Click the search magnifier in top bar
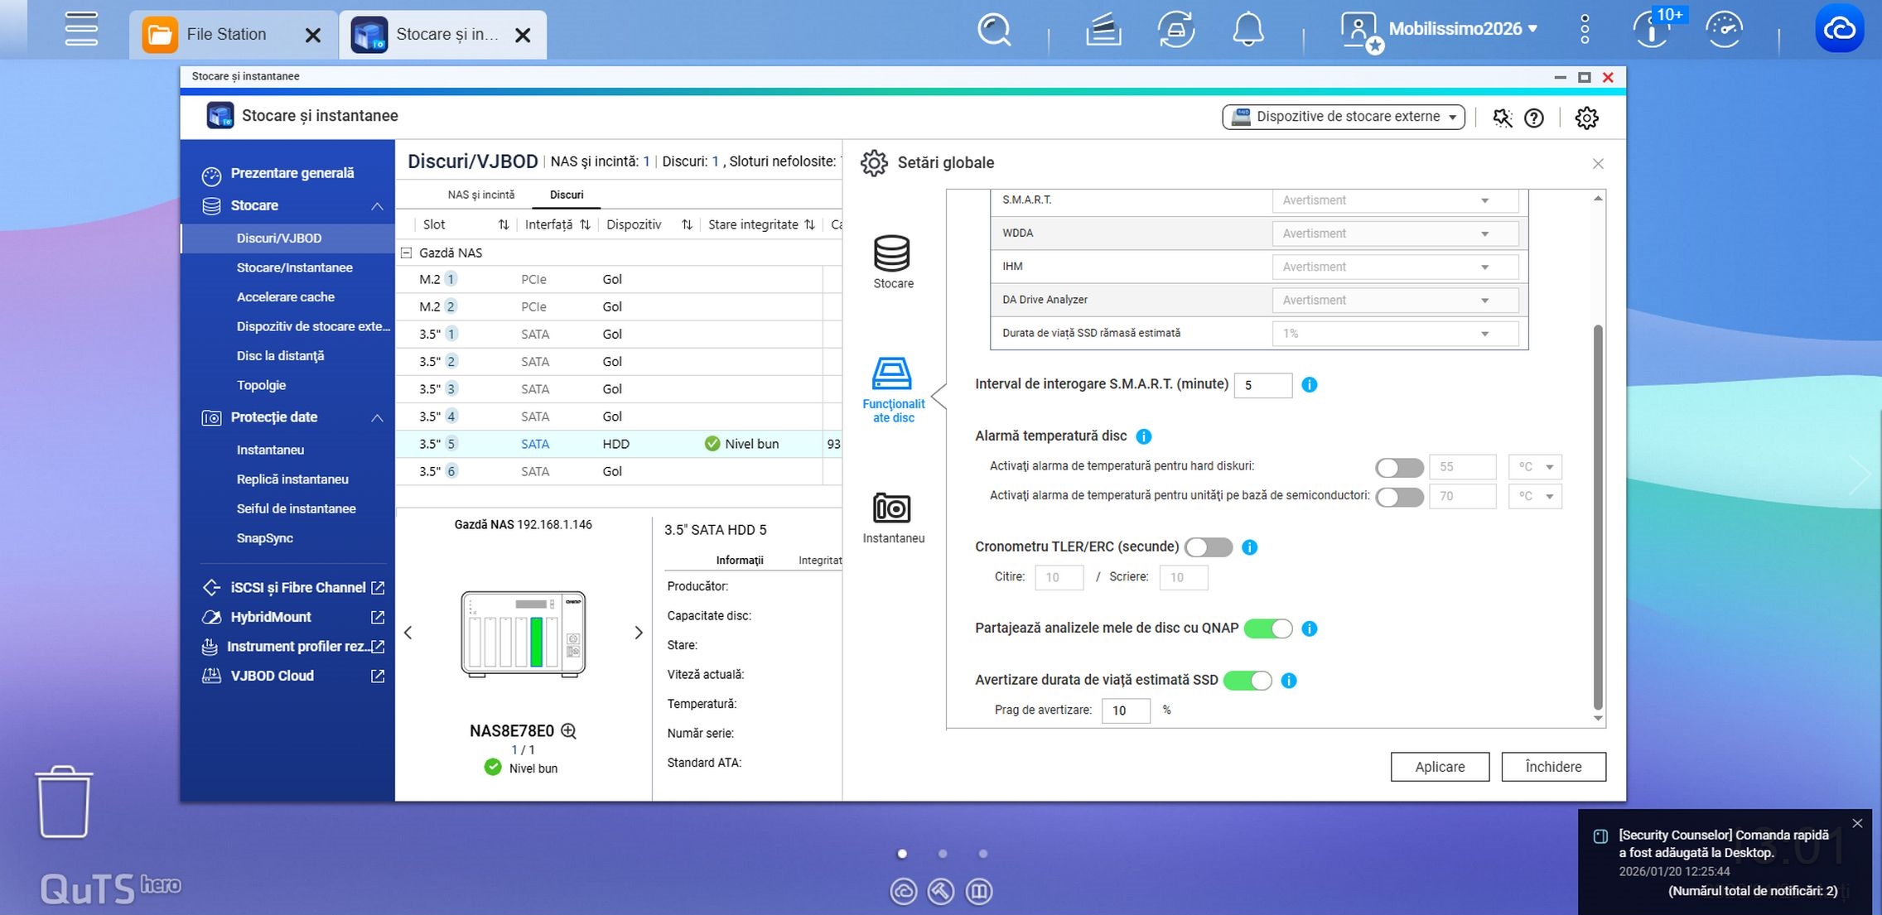This screenshot has height=915, width=1882. (x=994, y=30)
